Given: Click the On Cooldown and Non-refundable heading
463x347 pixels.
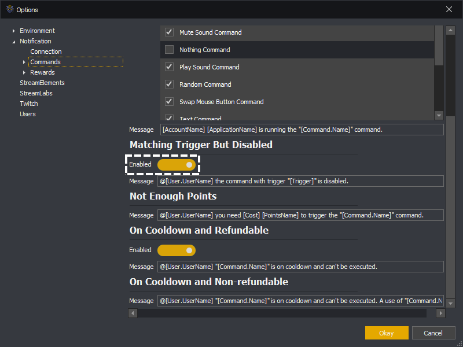Looking at the screenshot, I should click(209, 282).
